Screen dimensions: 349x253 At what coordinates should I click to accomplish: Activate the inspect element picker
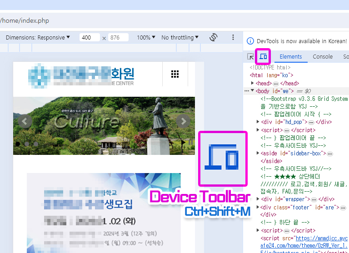click(x=250, y=57)
